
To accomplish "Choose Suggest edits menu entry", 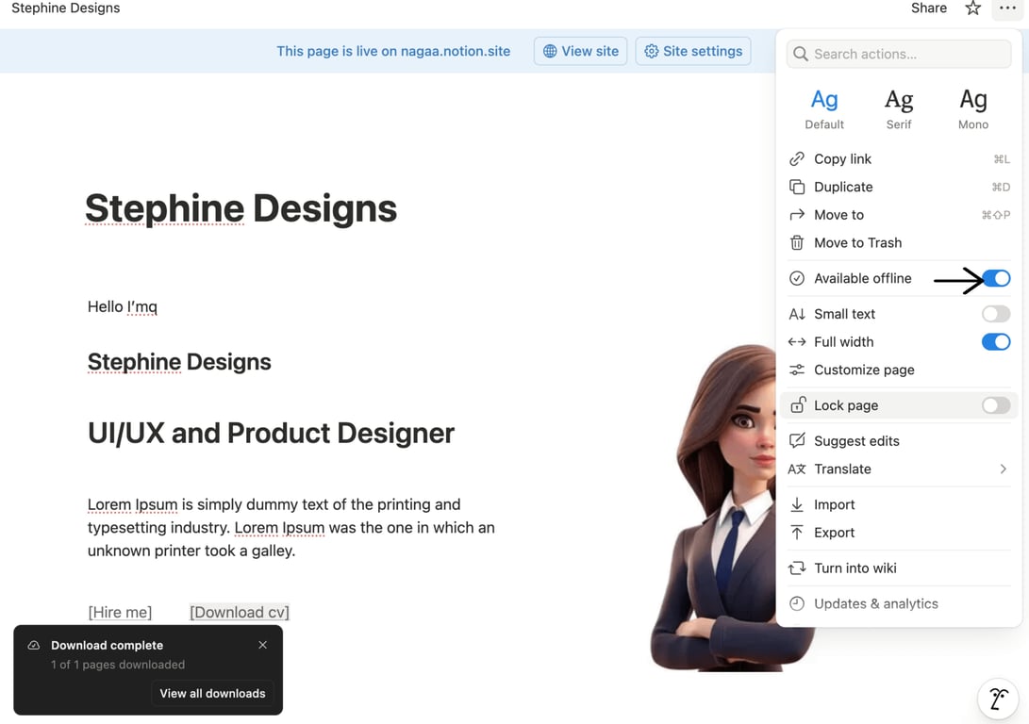I will [x=899, y=440].
